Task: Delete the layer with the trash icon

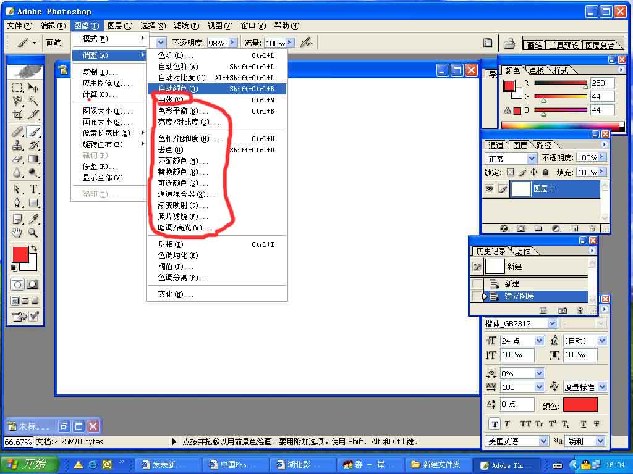Action: point(592,228)
